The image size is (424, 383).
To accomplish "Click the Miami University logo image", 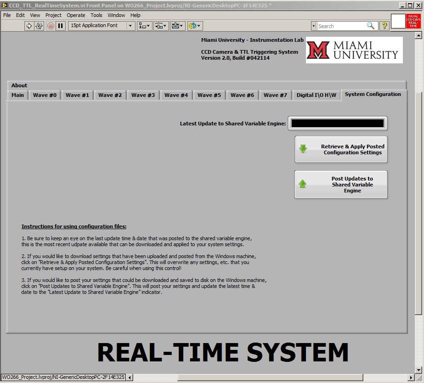I will tap(354, 50).
